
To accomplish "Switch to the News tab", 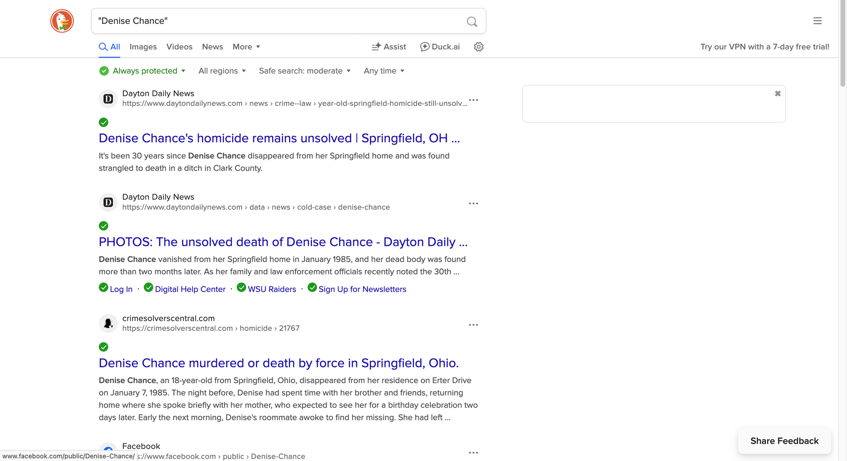I will (x=212, y=47).
